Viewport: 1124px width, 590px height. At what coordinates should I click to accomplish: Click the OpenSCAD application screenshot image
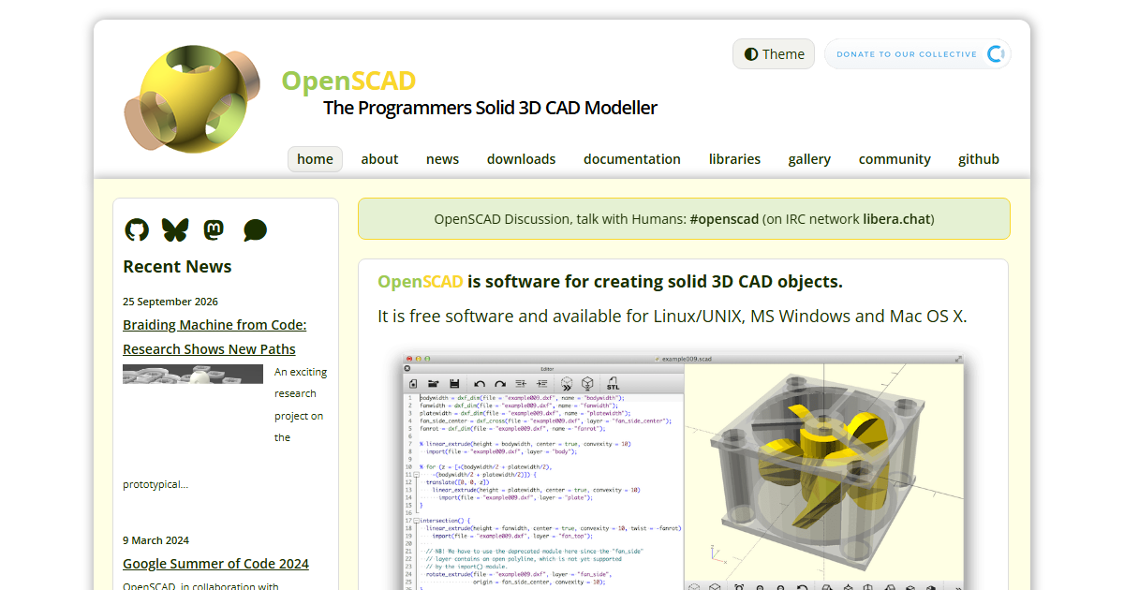[x=684, y=471]
